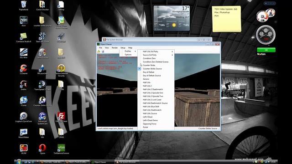Viewport: 292px width, 164px height.
Task: Click the weather gadget on desktop
Action: (x=172, y=18)
